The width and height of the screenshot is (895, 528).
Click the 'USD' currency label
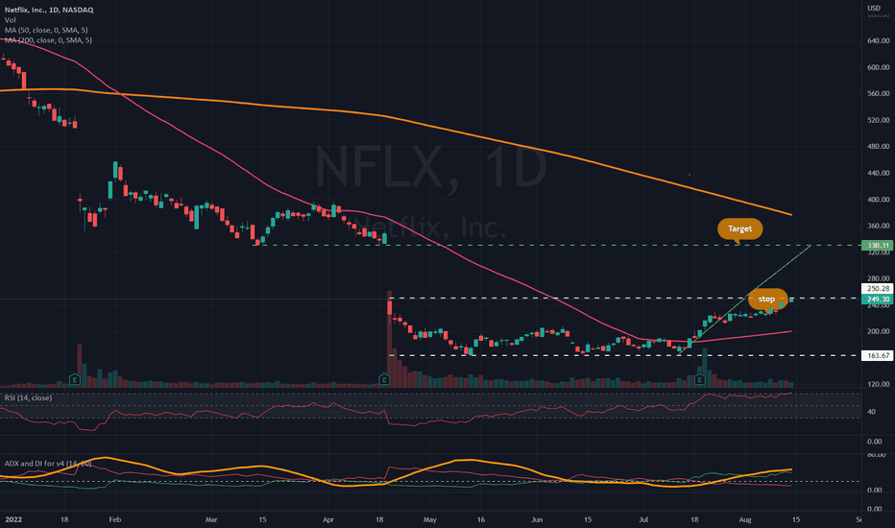874,8
